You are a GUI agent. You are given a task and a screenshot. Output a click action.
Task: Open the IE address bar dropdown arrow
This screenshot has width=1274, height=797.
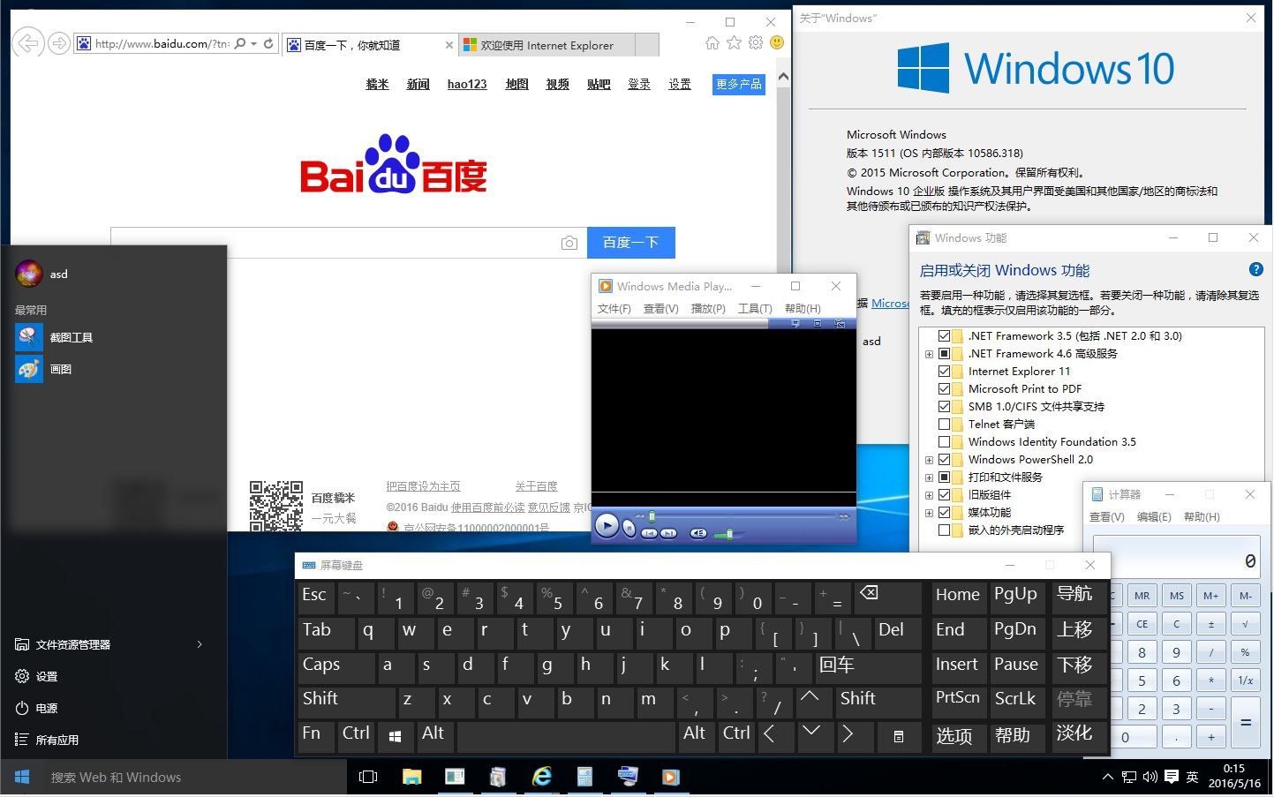pos(254,43)
